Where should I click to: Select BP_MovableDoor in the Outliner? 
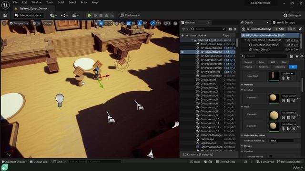tap(211, 56)
